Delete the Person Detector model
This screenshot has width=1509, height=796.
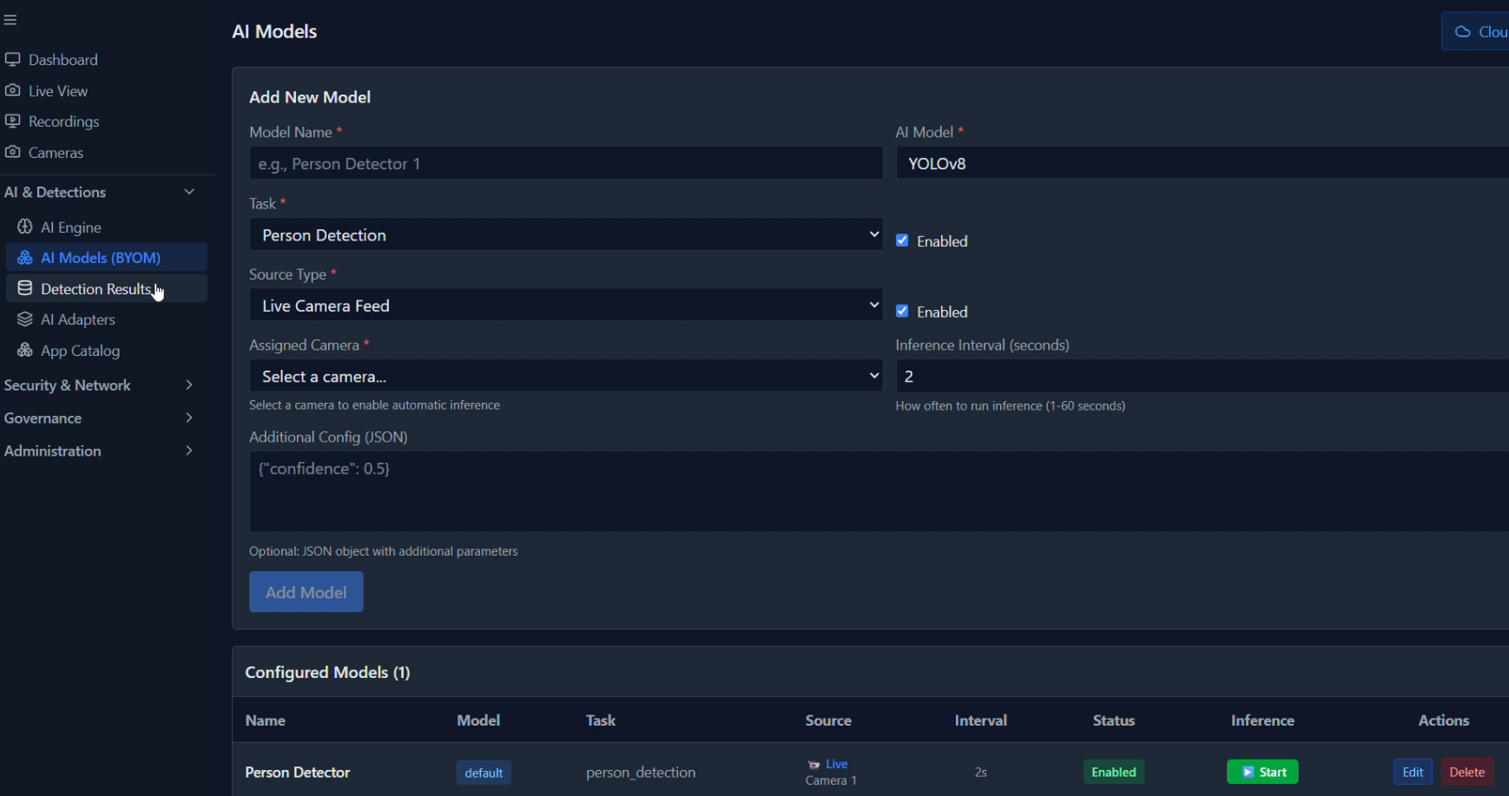(1467, 772)
